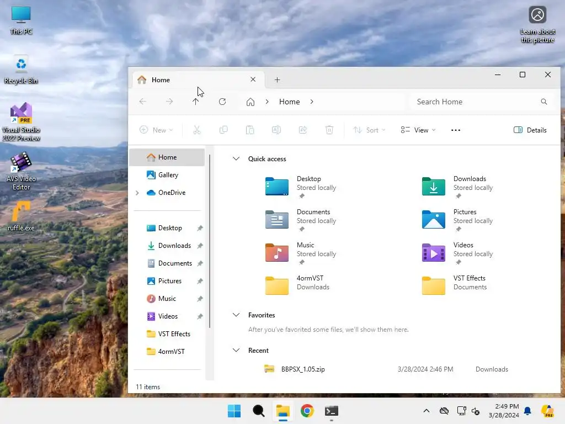
Task: Expand the OneDrive tree node
Action: point(137,193)
